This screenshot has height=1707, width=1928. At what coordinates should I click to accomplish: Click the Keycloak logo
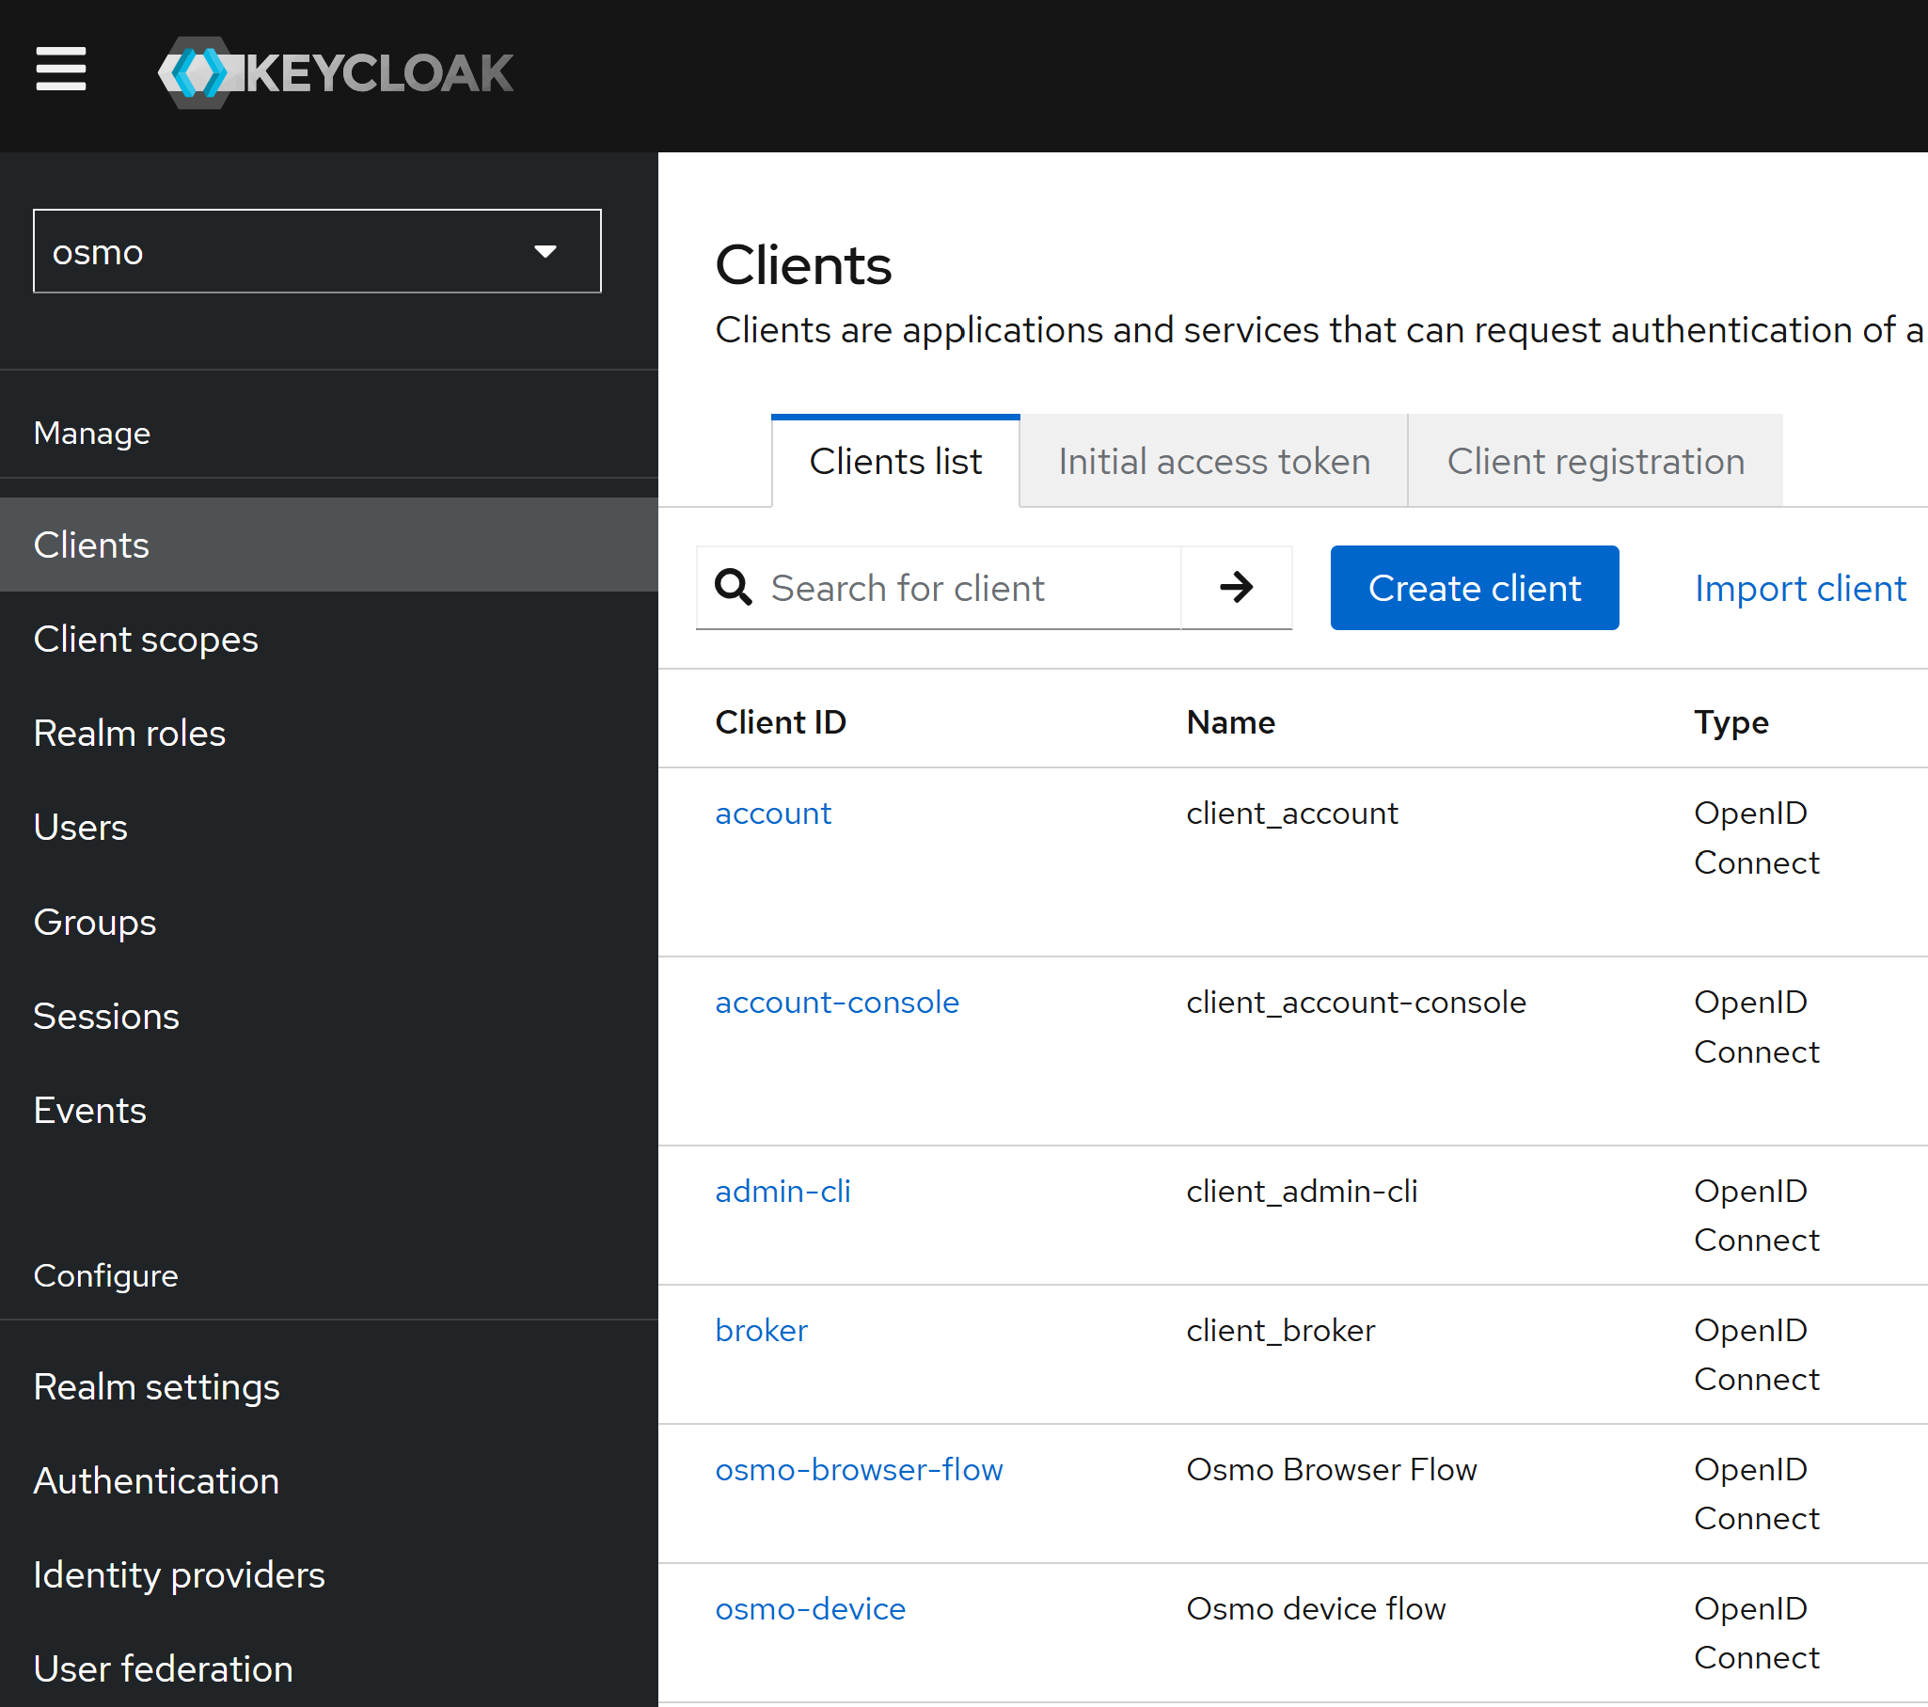click(335, 72)
